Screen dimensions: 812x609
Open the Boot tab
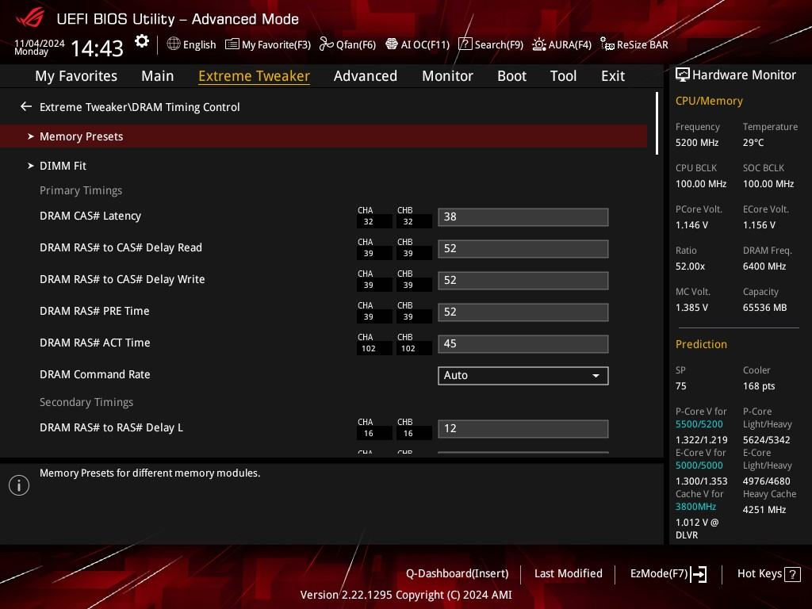coord(511,75)
